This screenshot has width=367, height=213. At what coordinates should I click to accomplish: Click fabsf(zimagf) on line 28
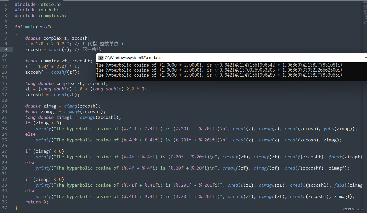pyautogui.click(x=346, y=157)
